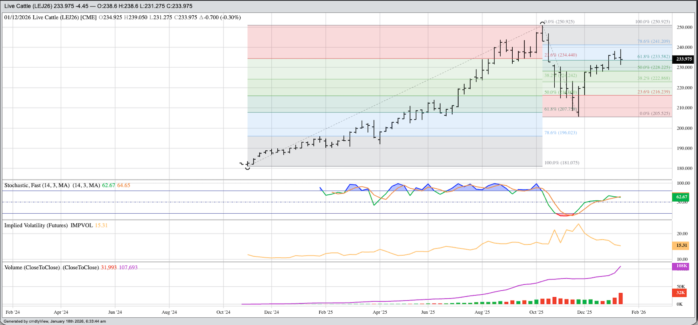This screenshot has height=325, width=698.
Task: Click the Feb '26 date on time axis
Action: click(x=638, y=312)
